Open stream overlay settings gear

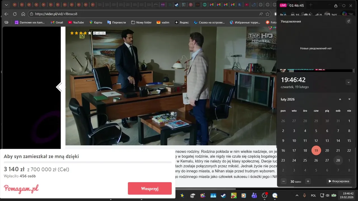click(344, 6)
